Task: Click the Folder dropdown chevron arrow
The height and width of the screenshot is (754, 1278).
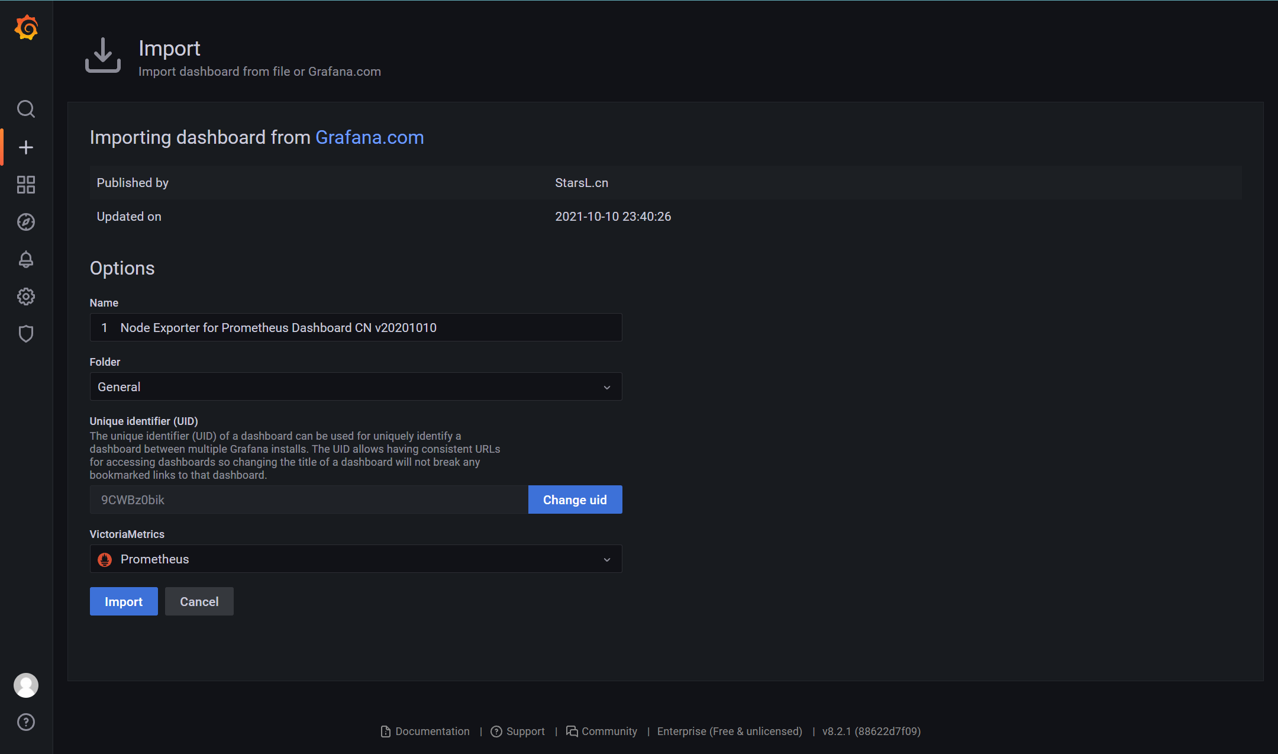Action: coord(606,387)
